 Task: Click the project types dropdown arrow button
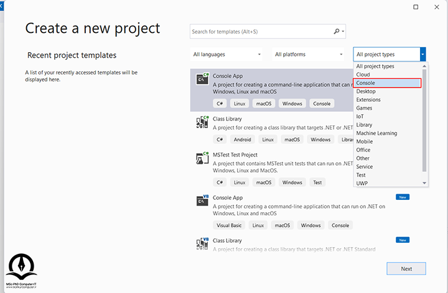[423, 54]
